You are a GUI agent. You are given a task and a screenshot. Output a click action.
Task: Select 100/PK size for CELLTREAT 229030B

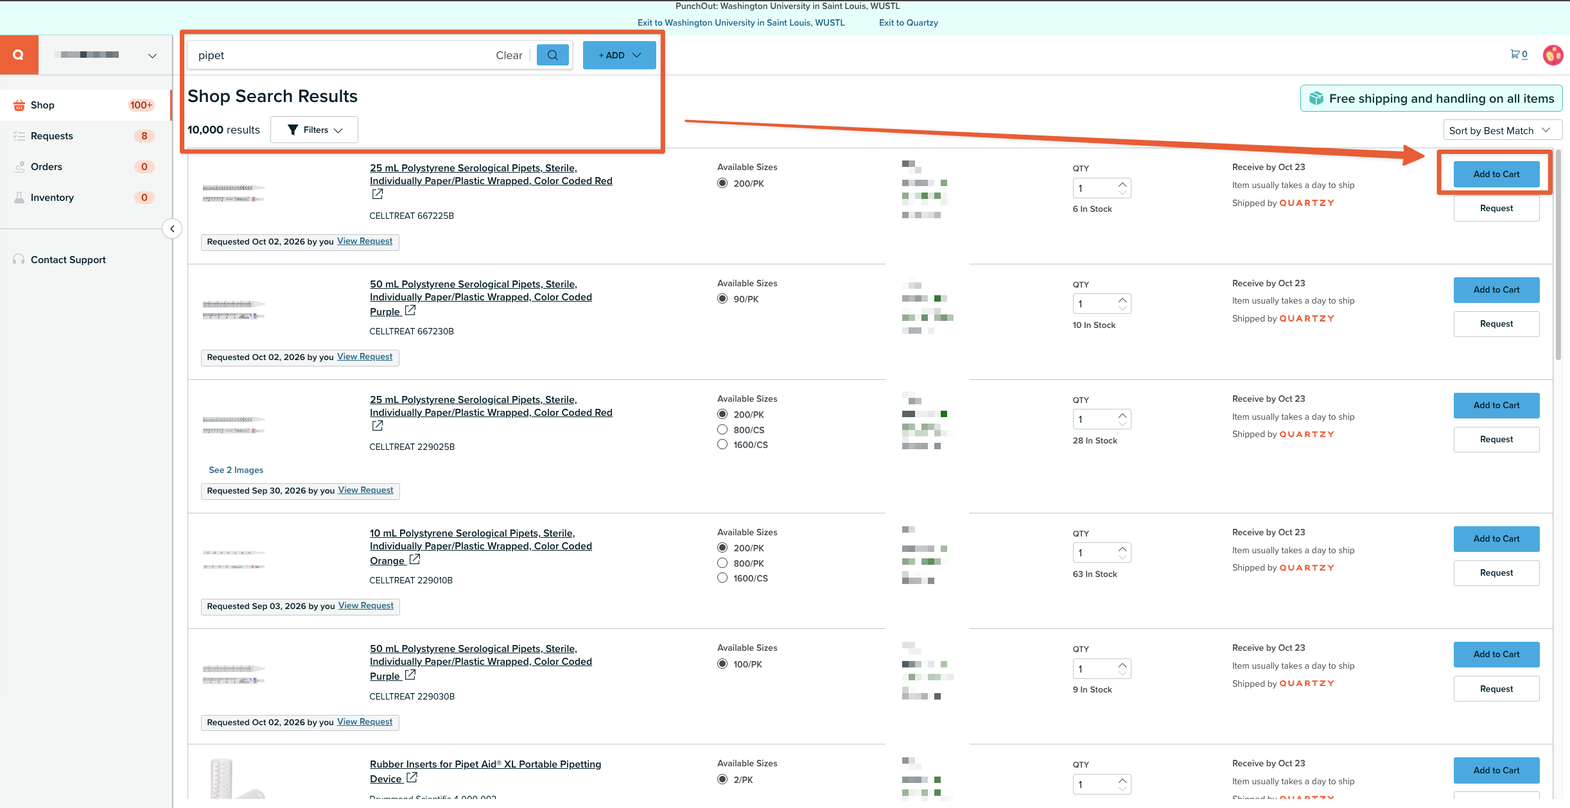pos(722,664)
